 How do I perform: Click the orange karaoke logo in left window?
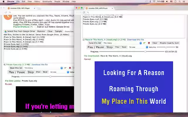pyautogui.click(x=8, y=17)
